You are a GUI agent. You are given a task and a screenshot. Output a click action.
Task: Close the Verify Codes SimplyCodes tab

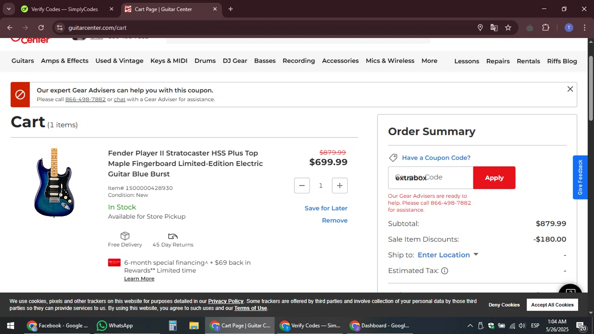111,9
